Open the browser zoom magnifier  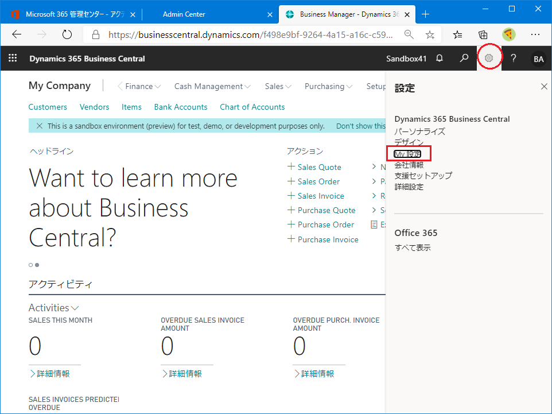pos(409,34)
